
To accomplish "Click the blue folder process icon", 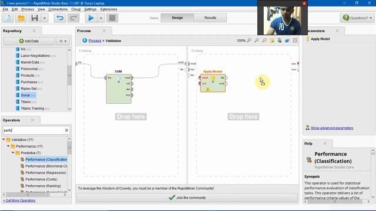I will [x=287, y=40].
